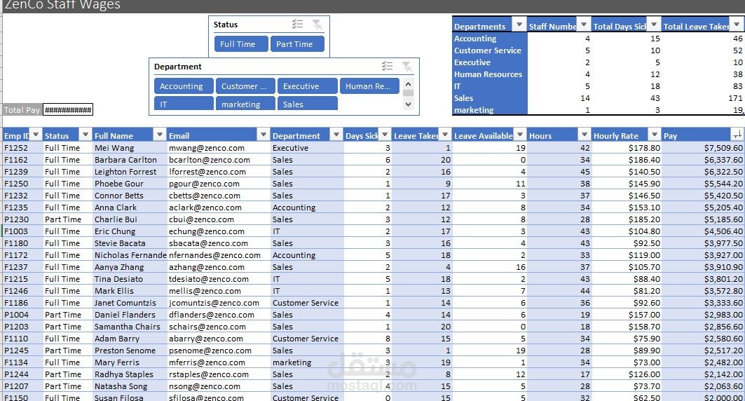
Task: Select Sales in Department slicer
Action: 308,104
